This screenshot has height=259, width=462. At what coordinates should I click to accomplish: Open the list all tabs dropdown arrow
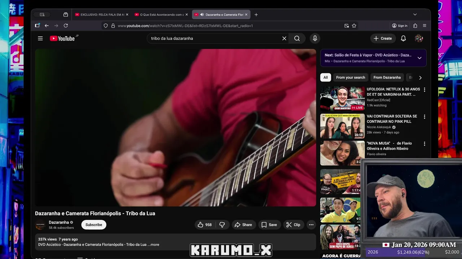(415, 15)
